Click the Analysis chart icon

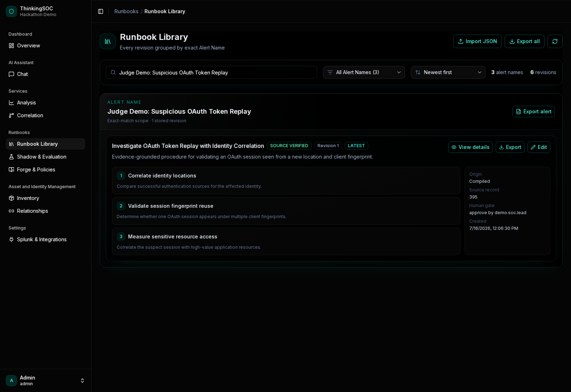11,103
